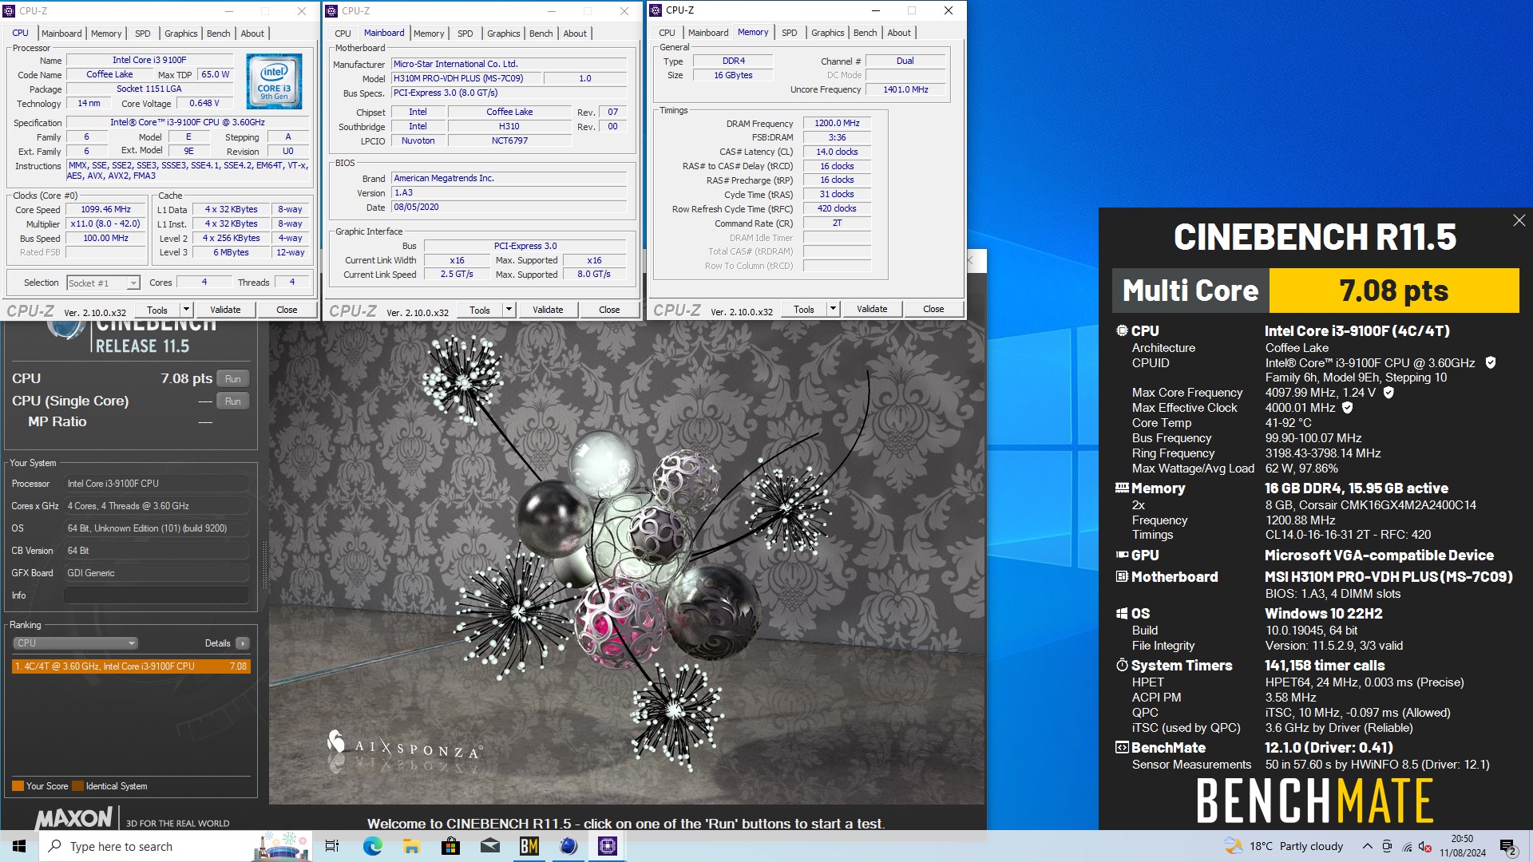Expand ranking Details arrow in Cinebench
This screenshot has width=1533, height=862.
pos(243,643)
